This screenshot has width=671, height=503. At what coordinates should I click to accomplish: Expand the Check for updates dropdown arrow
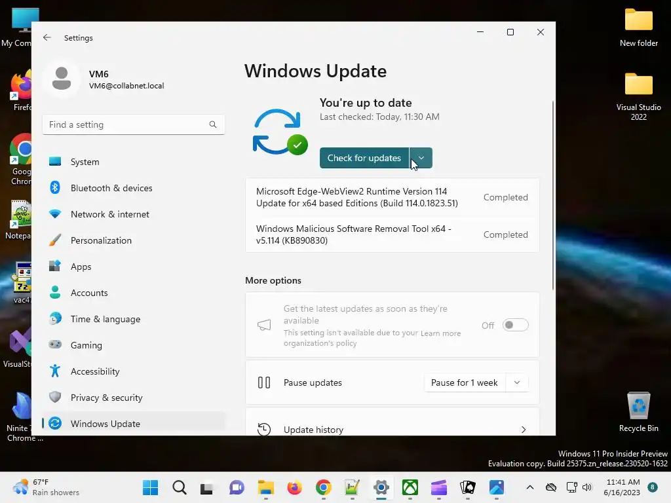(421, 158)
